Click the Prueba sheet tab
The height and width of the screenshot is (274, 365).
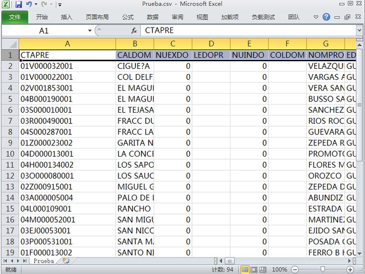43,261
